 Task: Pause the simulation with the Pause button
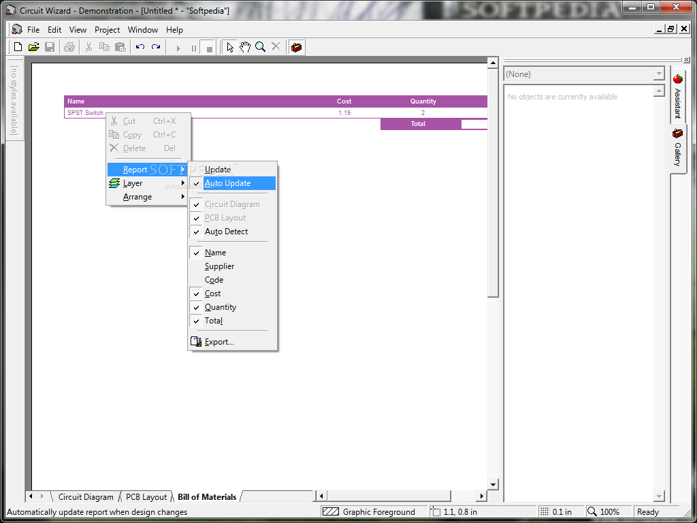pos(194,48)
